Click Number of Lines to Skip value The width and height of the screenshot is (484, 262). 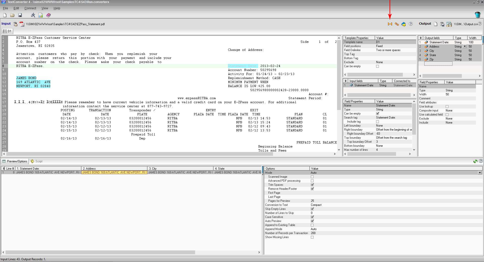pyautogui.click(x=312, y=213)
